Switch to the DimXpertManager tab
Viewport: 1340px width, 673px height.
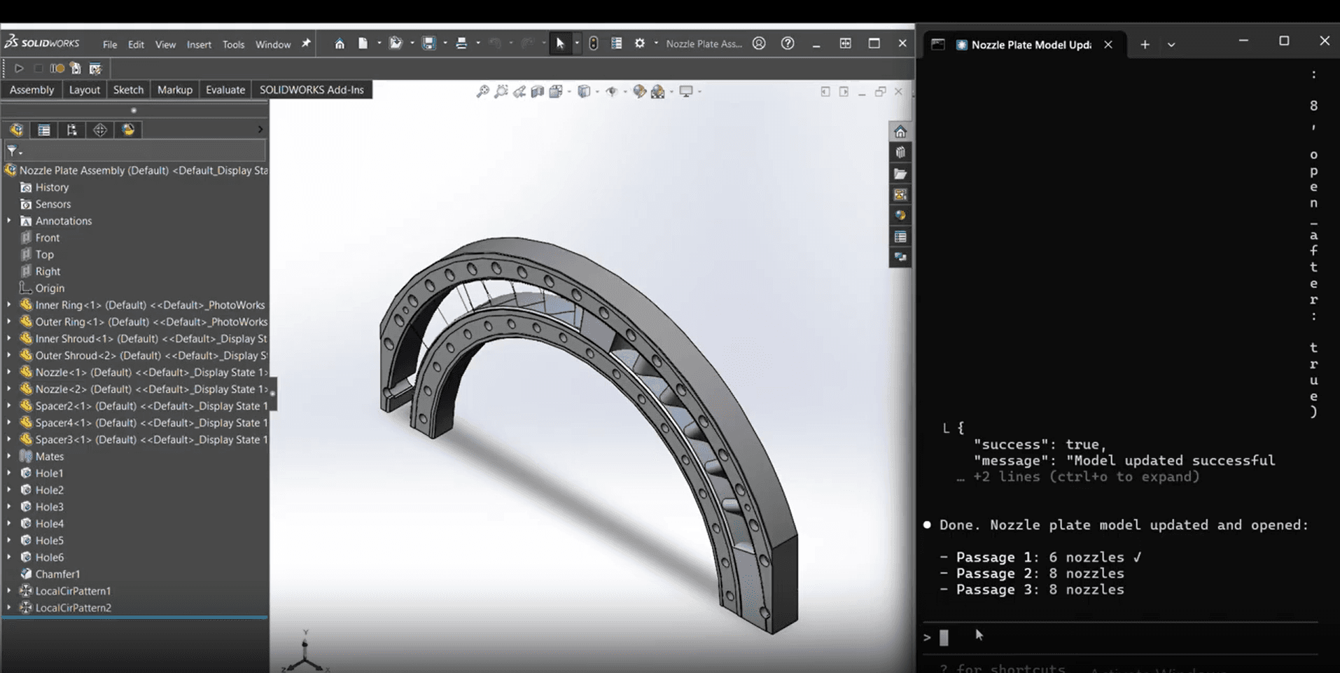pyautogui.click(x=100, y=130)
